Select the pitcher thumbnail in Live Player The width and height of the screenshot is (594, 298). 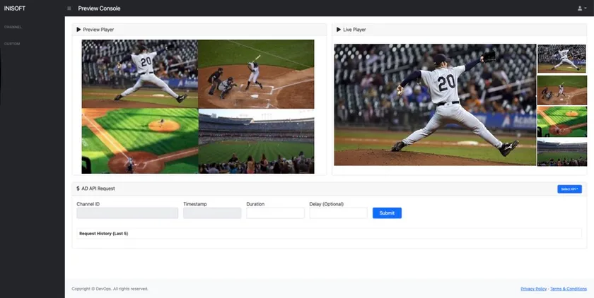click(x=561, y=59)
